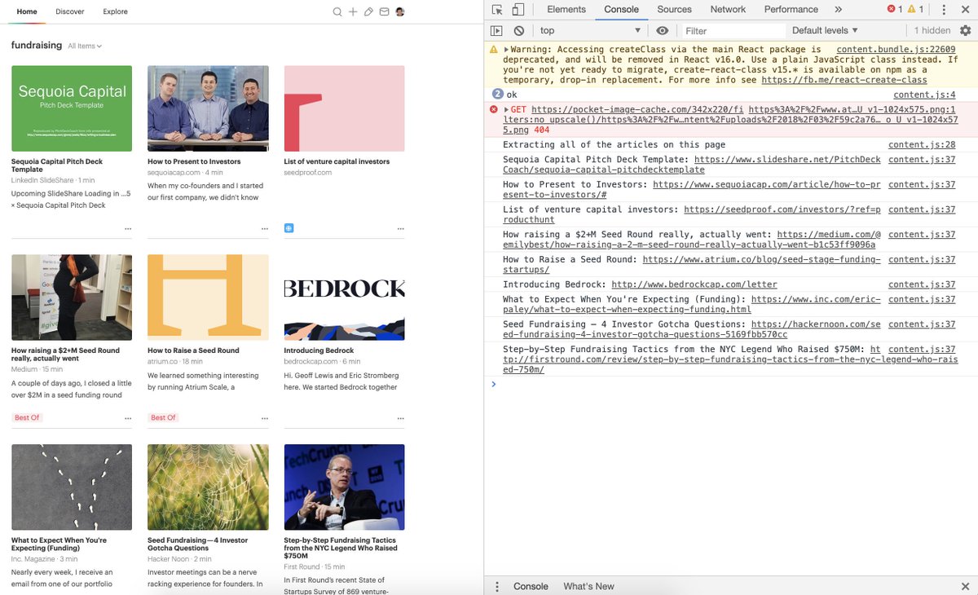Close the DevTools panel
The image size is (978, 595).
point(965,10)
